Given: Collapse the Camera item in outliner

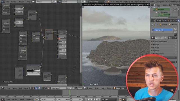Looking at the screenshot, I should coord(154,9).
